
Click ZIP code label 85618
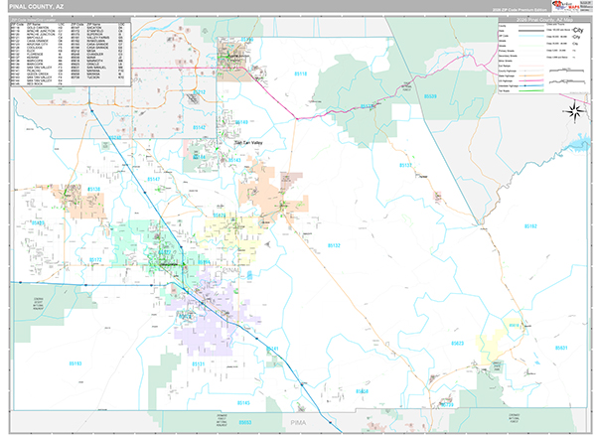(514, 326)
